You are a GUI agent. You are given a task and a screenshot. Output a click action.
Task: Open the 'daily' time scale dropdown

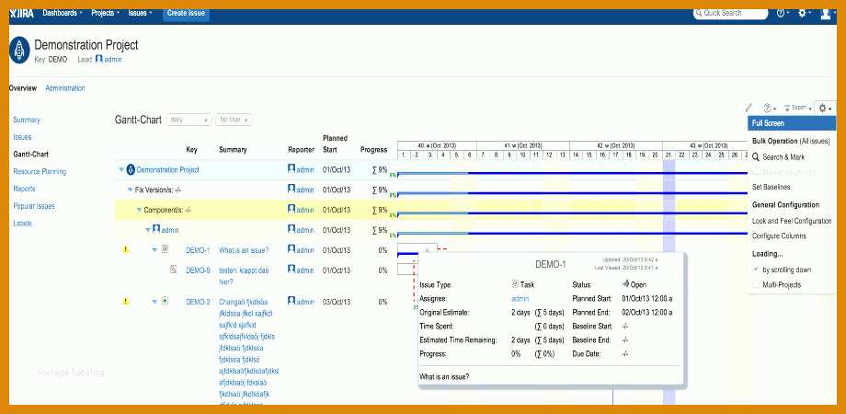[x=189, y=120]
